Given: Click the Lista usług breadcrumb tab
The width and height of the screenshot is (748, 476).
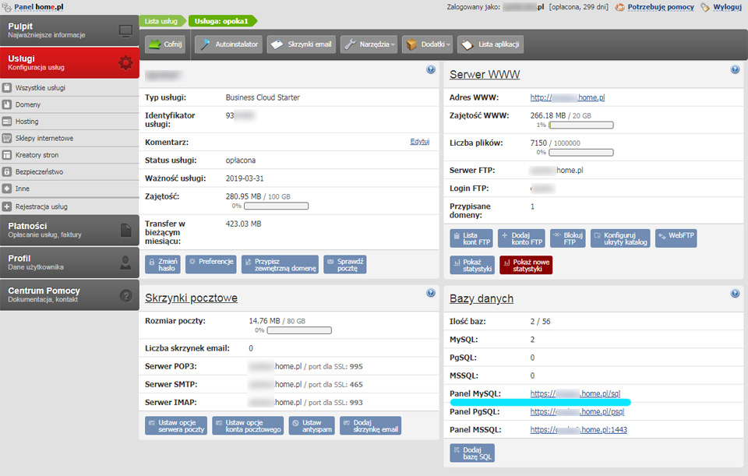Looking at the screenshot, I should [x=161, y=21].
